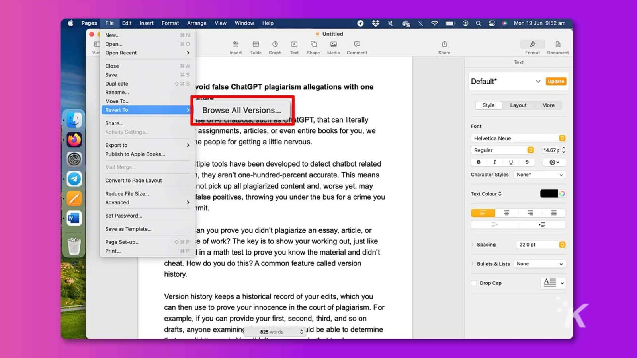
Task: Toggle Strikethrough text formatting
Action: [527, 162]
